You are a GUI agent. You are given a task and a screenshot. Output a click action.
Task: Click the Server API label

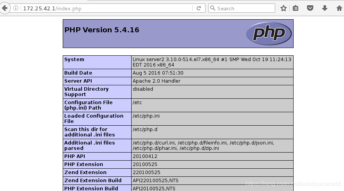coord(78,81)
